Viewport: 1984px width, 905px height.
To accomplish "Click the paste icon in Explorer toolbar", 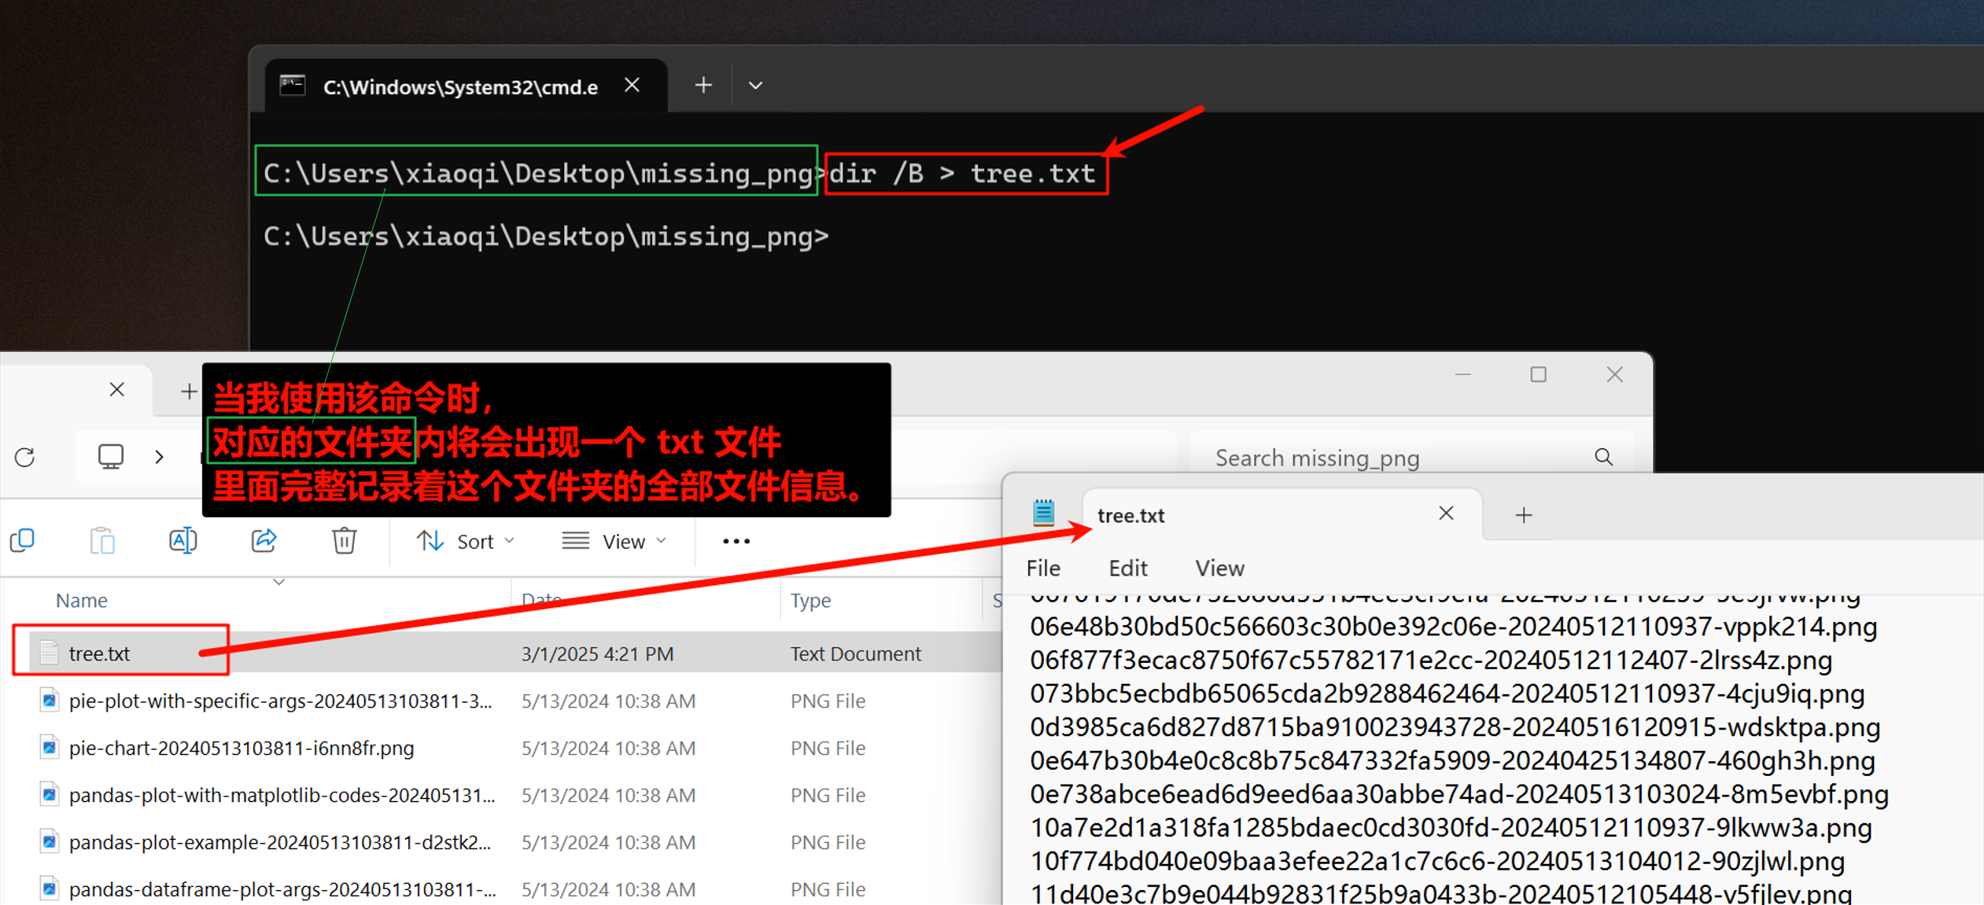I will tap(102, 541).
